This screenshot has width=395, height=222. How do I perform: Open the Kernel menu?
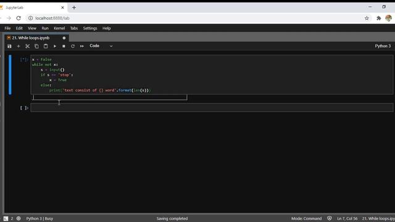coord(59,28)
